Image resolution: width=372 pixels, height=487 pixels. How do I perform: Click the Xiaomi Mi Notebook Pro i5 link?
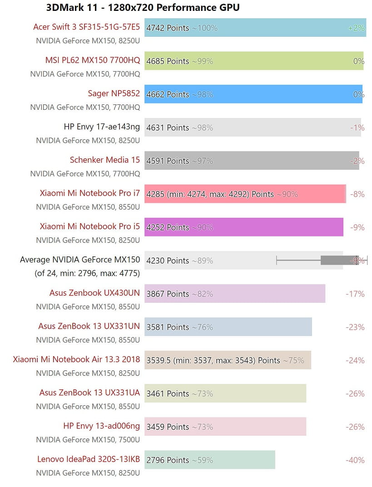tap(89, 226)
